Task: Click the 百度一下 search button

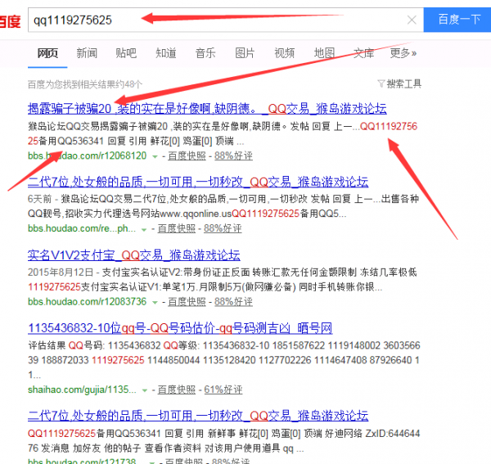Action: [x=457, y=20]
